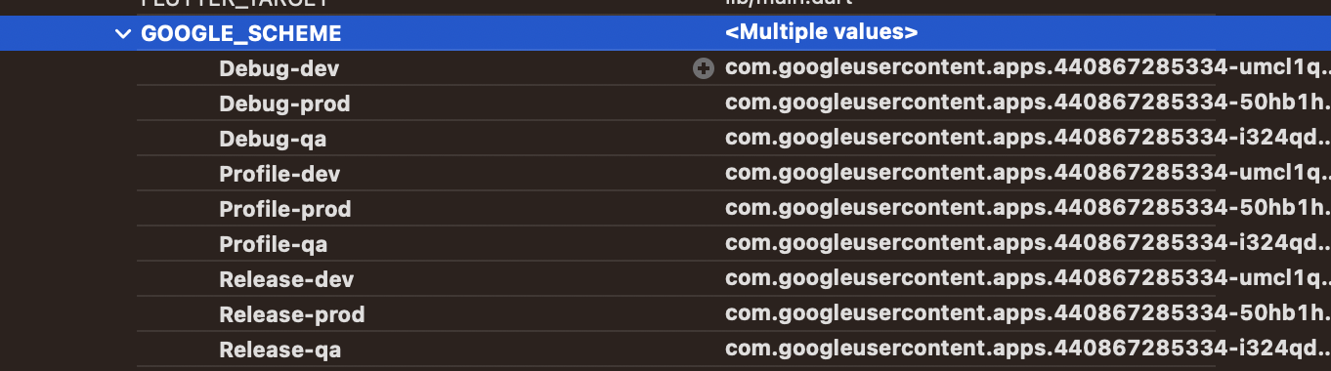1331x371 pixels.
Task: Select the Profile-dev configuration row
Action: coord(665,174)
